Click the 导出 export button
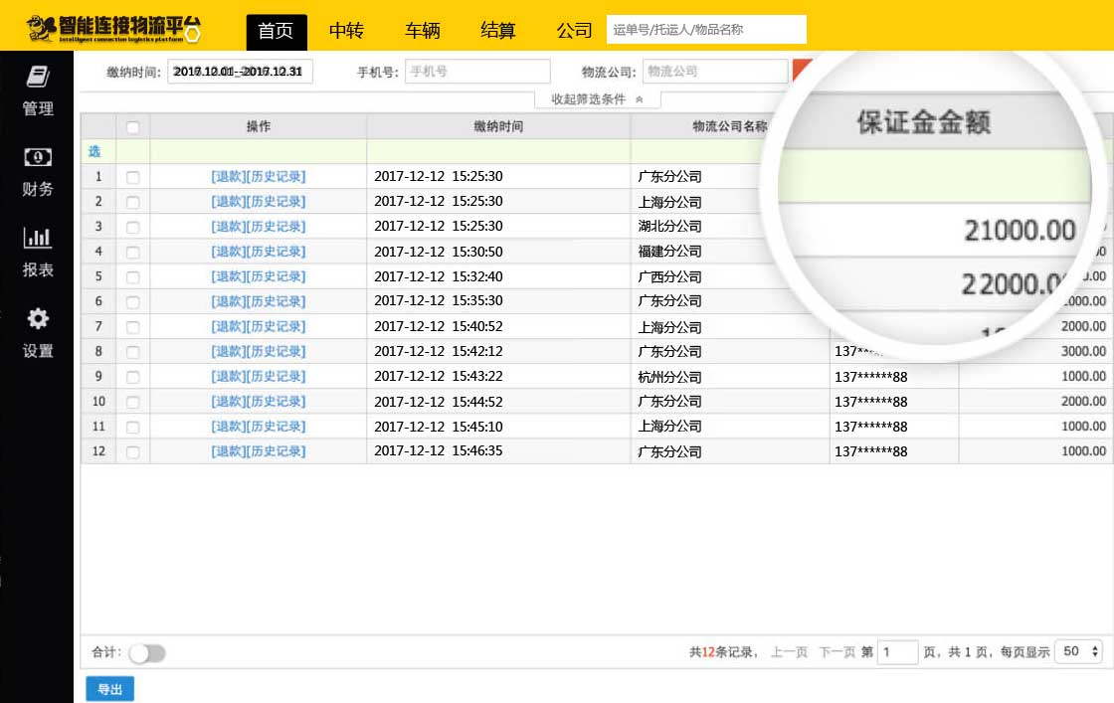This screenshot has width=1114, height=703. [x=109, y=688]
